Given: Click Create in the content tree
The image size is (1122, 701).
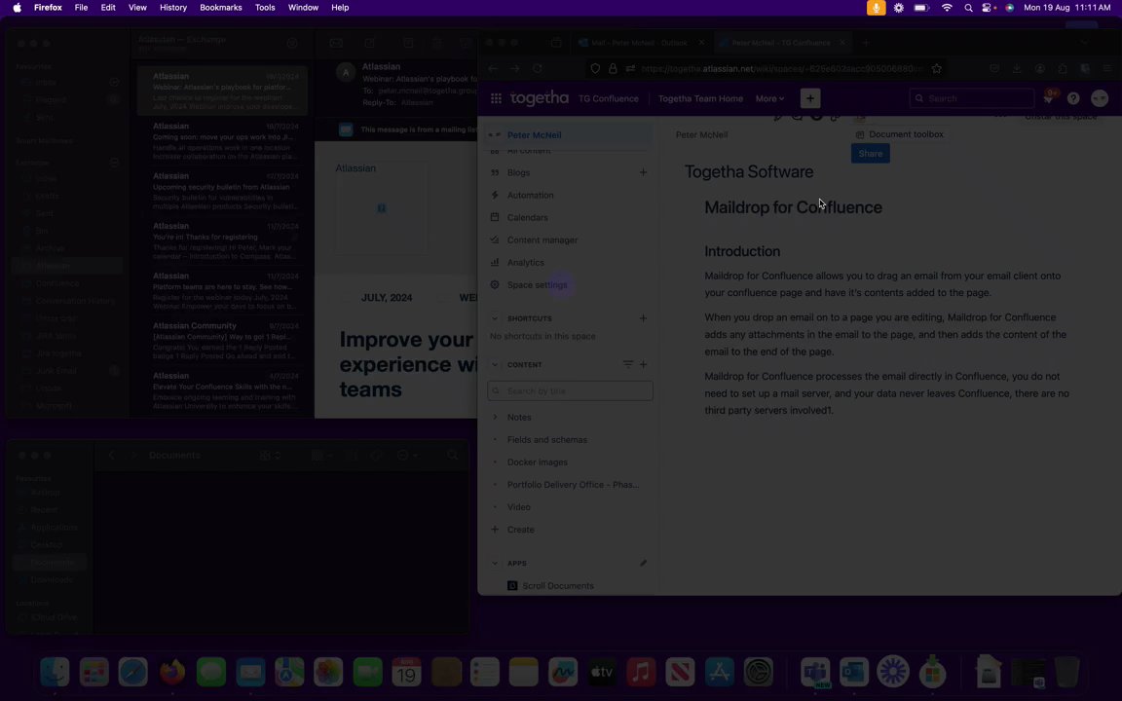Looking at the screenshot, I should click(520, 530).
